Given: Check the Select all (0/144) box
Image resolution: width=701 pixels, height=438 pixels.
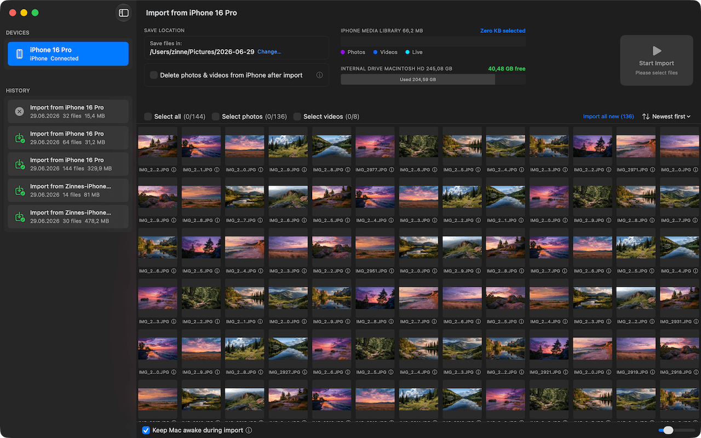Looking at the screenshot, I should 148,117.
